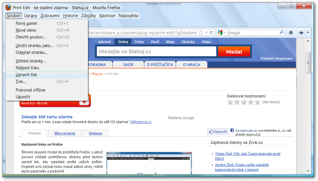Screen dimensions: 318x181
Task: Click the Obrázky navigation link
Action: click(188, 42)
